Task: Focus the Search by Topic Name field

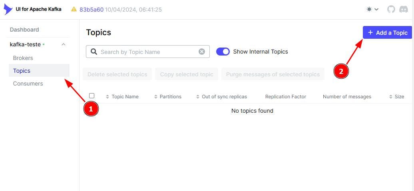Action: [148, 52]
